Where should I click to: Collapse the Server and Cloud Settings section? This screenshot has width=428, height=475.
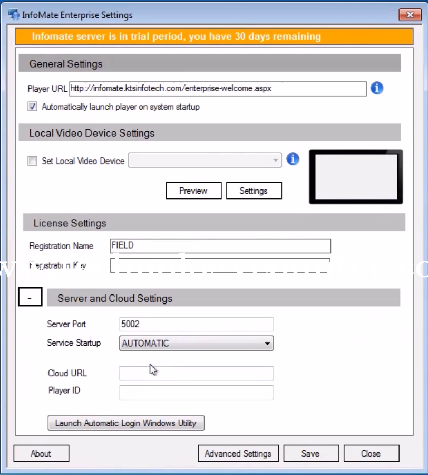point(30,297)
